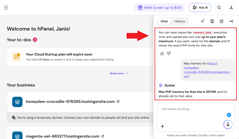Click WordPress icon for honeydew-crocodile site

click(x=17, y=102)
